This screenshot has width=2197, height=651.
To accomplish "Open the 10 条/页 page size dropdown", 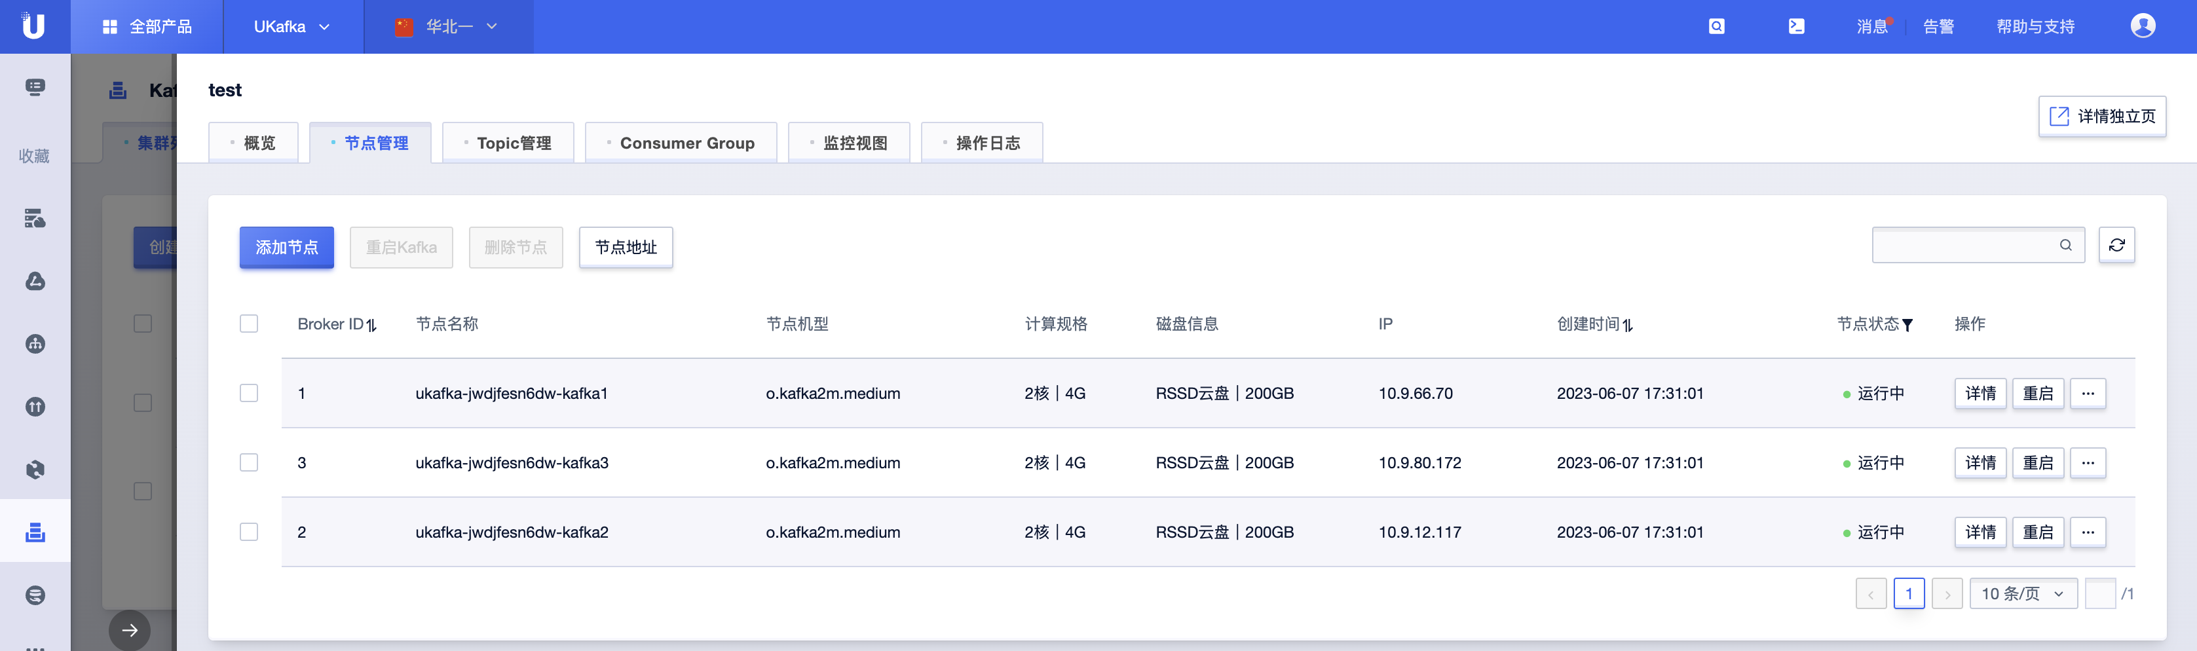I will [2023, 594].
